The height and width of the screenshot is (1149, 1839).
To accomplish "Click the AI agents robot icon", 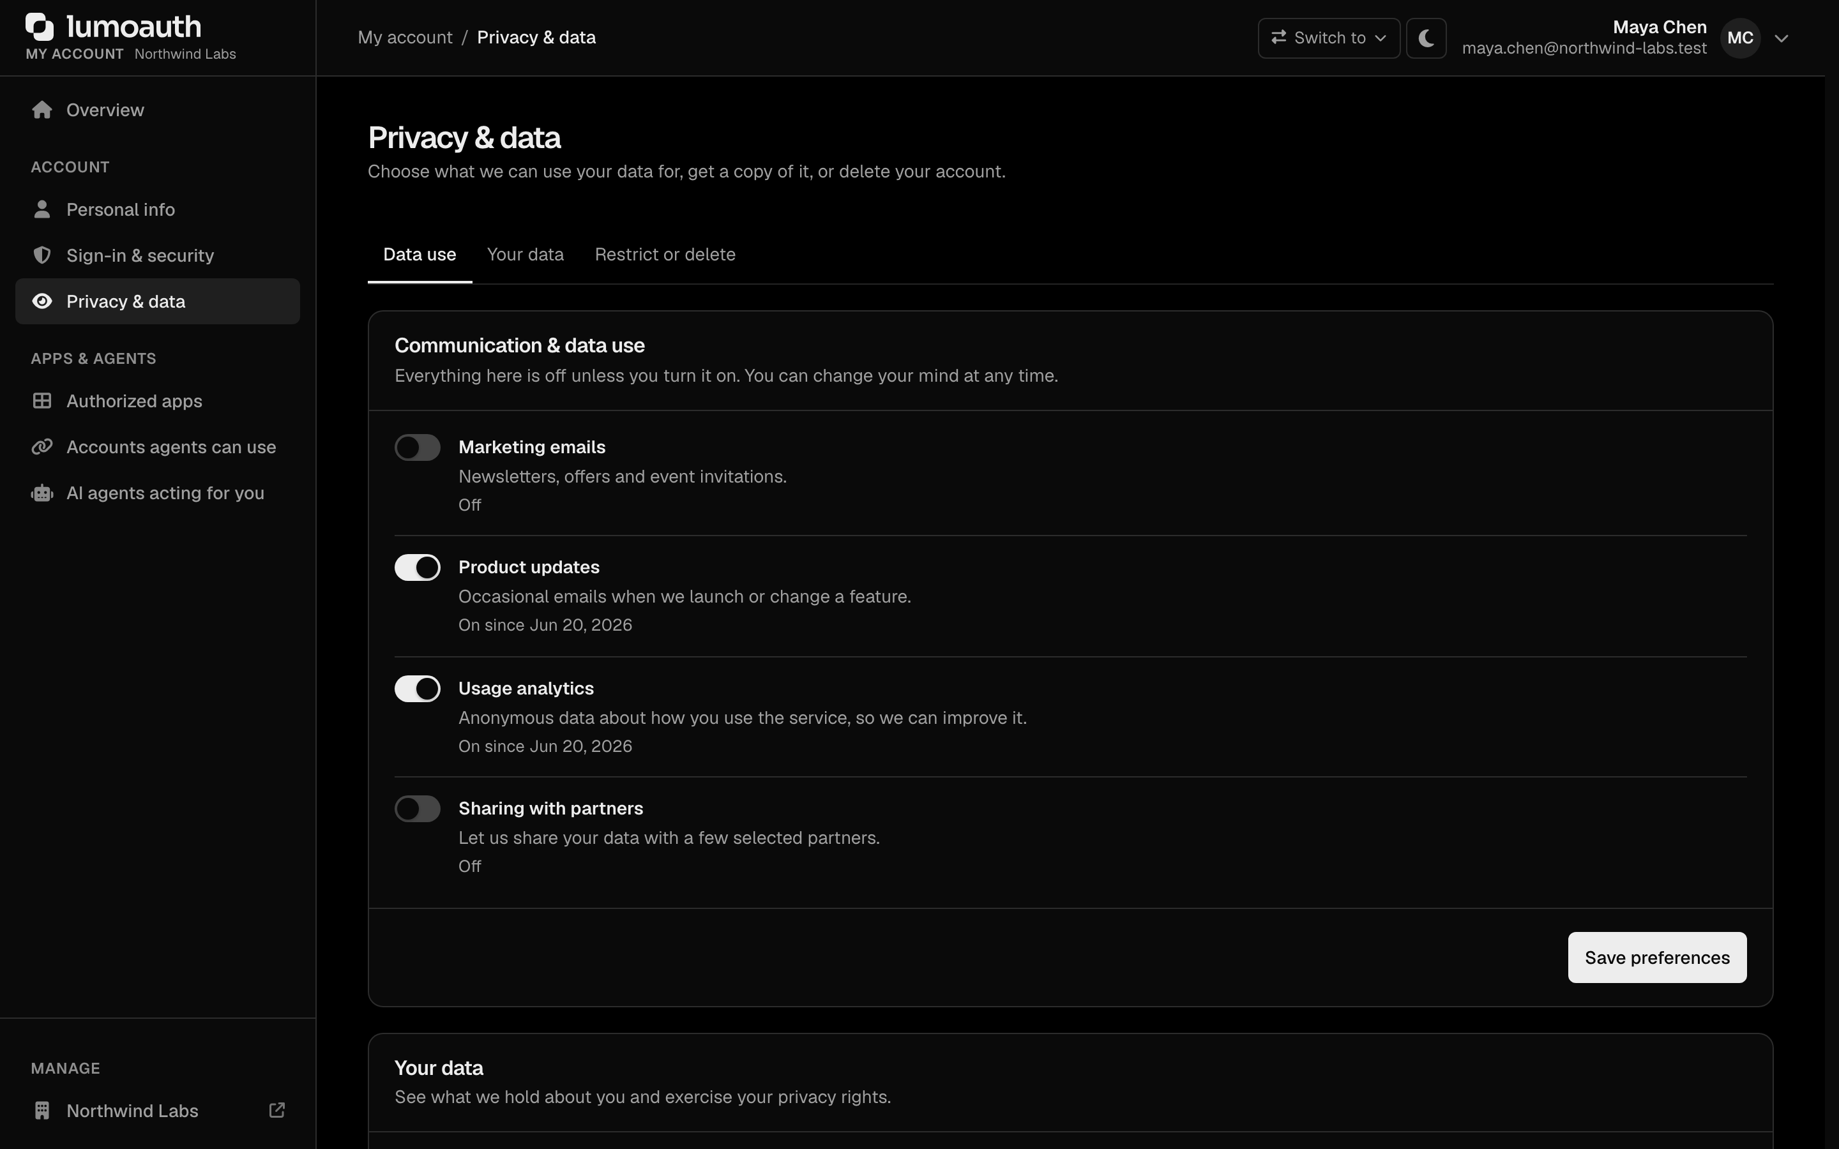I will tap(43, 492).
